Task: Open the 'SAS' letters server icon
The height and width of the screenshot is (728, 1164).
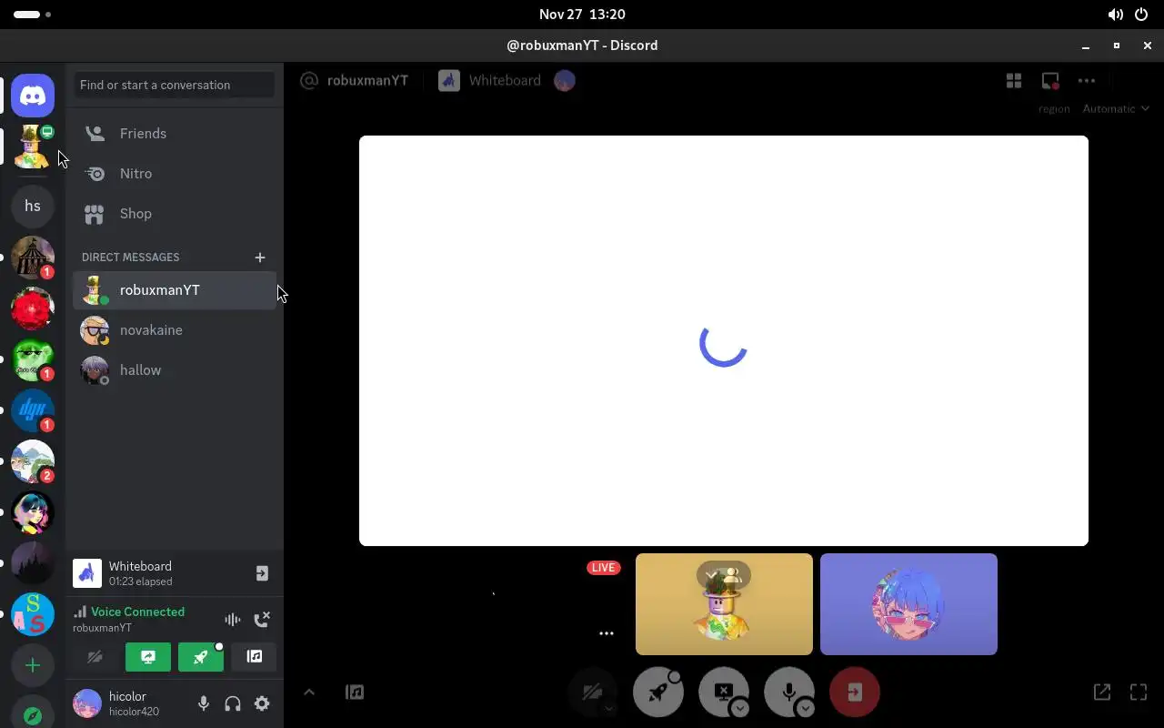Action: (x=33, y=614)
